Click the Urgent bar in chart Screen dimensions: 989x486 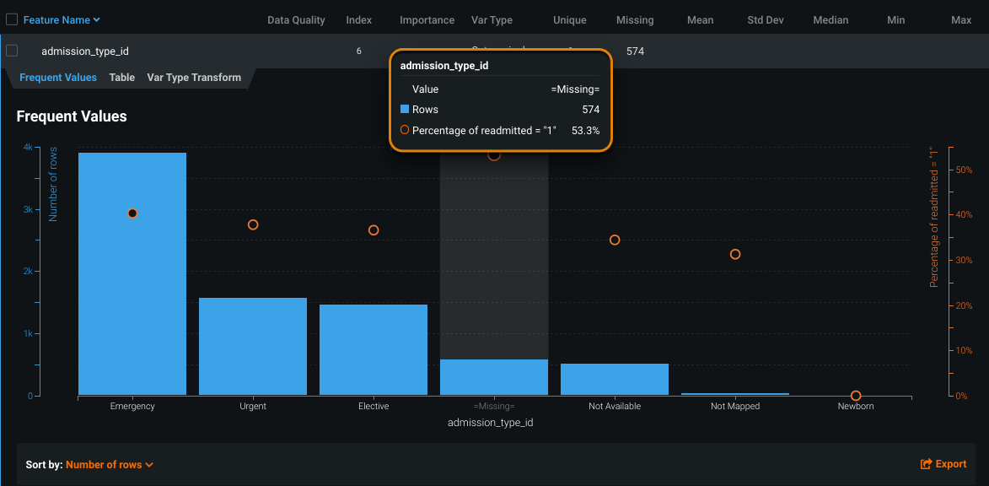[253, 346]
